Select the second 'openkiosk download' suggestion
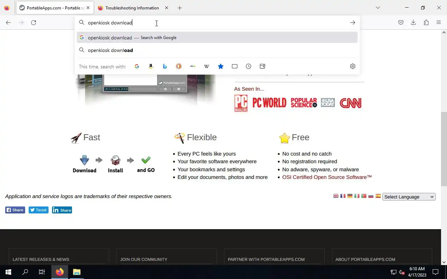Image resolution: width=447 pixels, height=279 pixels. click(217, 50)
